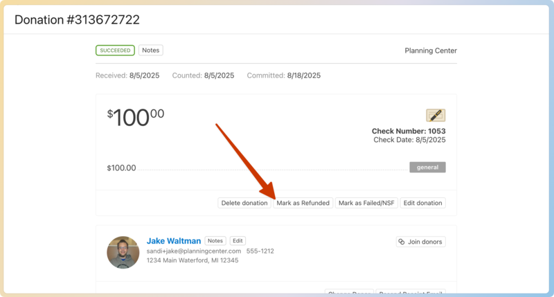Screen dimensions: 554x297
Task: Select Mark as Failed/NSF
Action: pyautogui.click(x=366, y=203)
